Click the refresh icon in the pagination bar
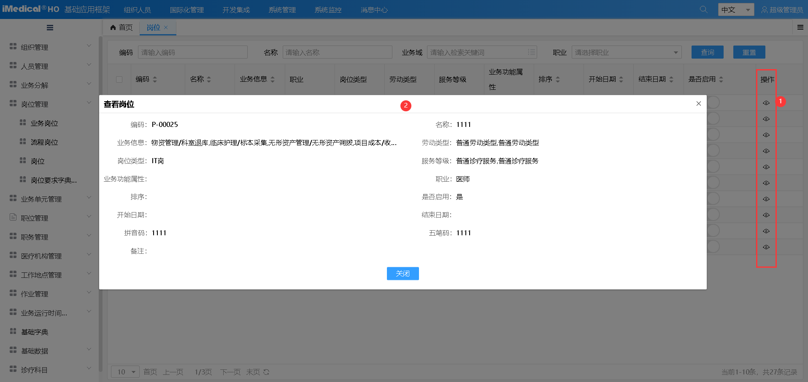The image size is (808, 382). click(266, 372)
